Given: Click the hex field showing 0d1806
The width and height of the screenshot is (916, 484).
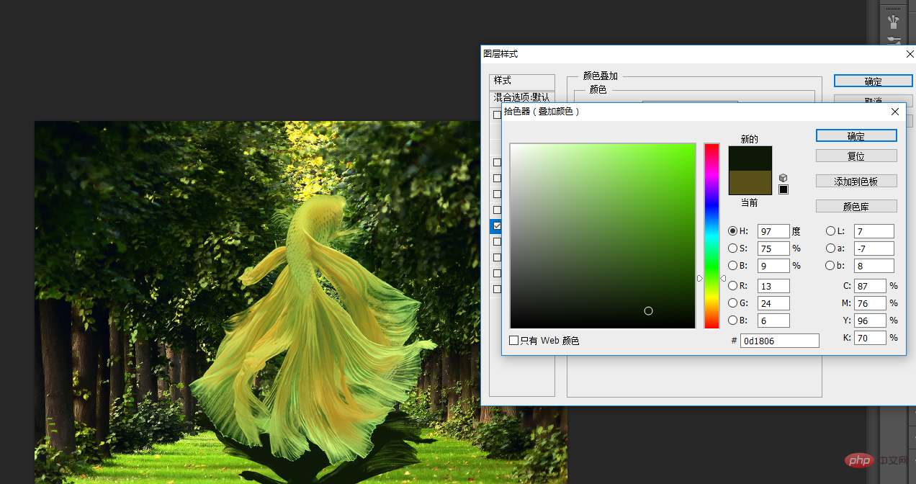Looking at the screenshot, I should (x=780, y=341).
